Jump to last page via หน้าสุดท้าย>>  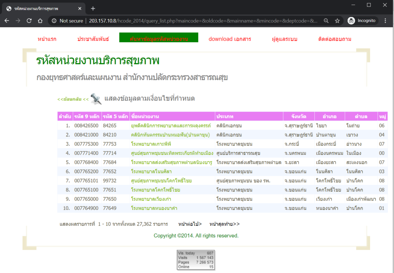(224, 224)
